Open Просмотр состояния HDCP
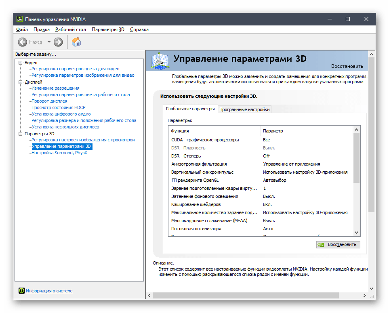 59,107
